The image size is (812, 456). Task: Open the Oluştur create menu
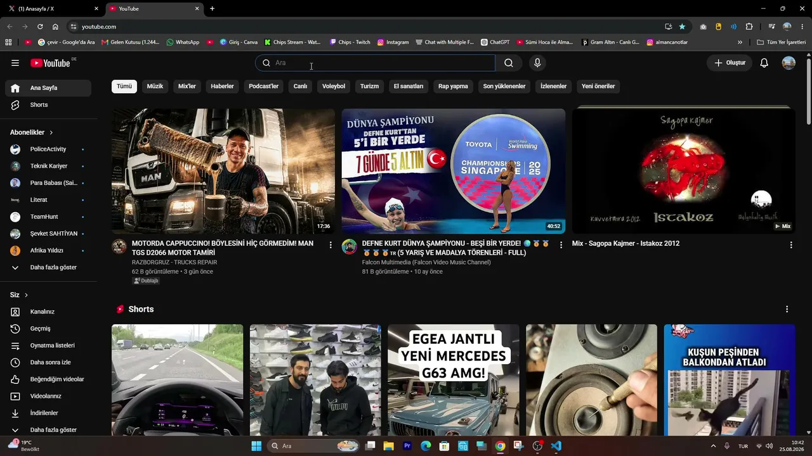click(x=730, y=63)
